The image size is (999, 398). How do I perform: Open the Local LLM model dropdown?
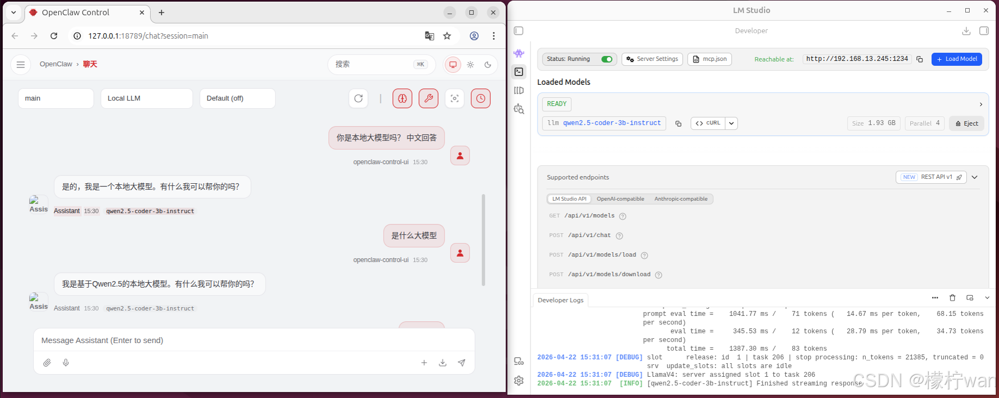pos(147,98)
